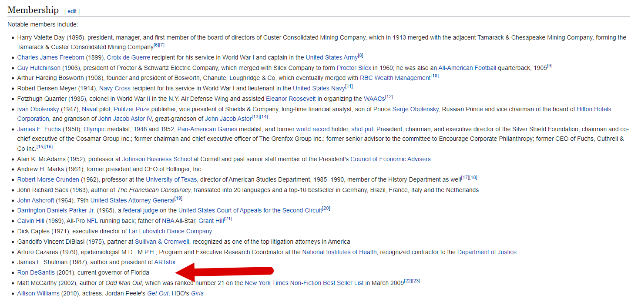Click the National Institutes of Health link
Image resolution: width=638 pixels, height=305 pixels.
coord(339,252)
